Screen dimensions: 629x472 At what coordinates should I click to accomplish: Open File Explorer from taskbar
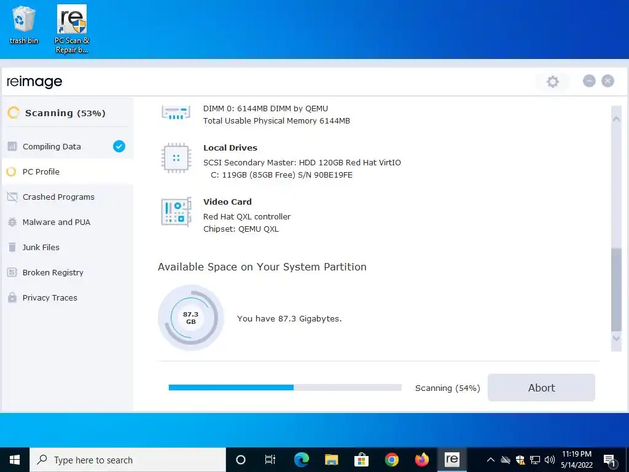point(331,460)
